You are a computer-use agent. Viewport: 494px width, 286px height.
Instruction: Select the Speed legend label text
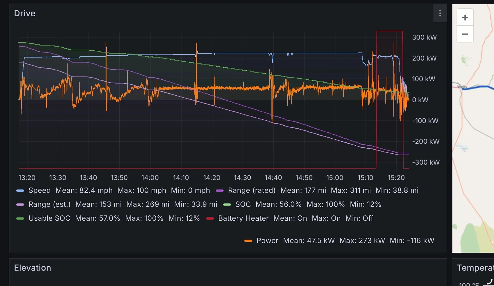pos(40,190)
